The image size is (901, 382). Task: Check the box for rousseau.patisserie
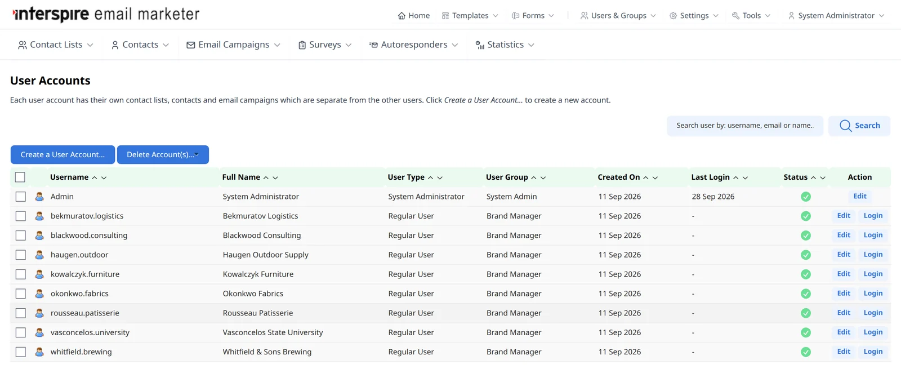21,313
